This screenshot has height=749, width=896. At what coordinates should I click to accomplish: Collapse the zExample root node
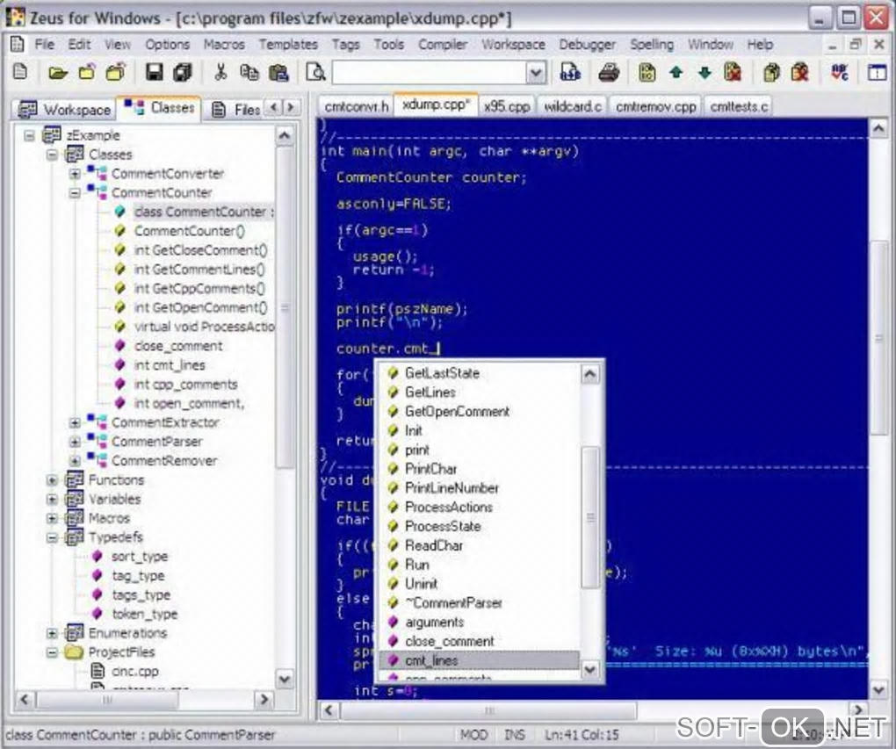click(x=29, y=135)
